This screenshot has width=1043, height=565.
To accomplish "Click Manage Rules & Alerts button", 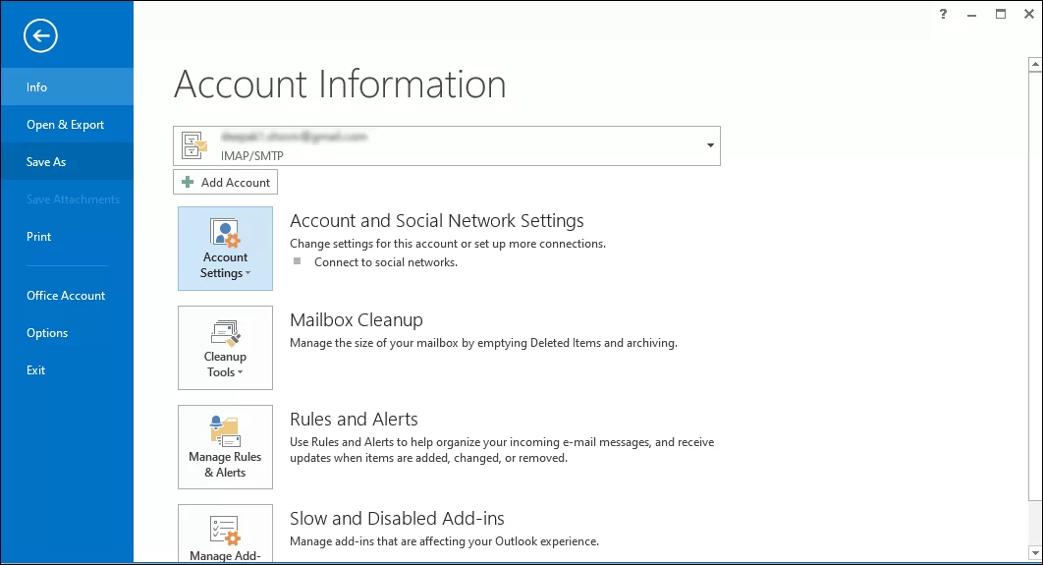I will click(x=225, y=446).
